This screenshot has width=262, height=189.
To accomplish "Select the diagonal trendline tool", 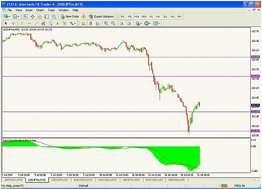I will coord(36,23).
